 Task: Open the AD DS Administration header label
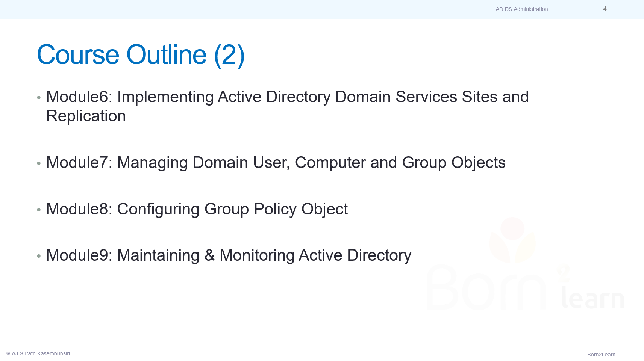pos(522,9)
